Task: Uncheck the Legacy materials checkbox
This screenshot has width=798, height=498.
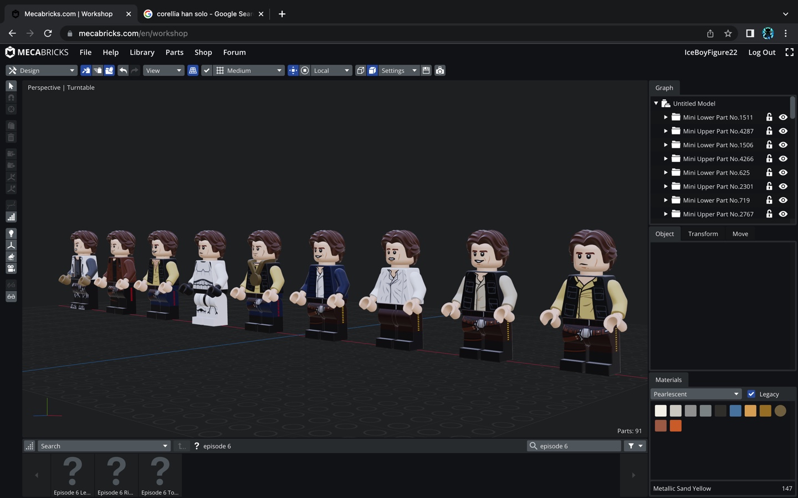Action: (751, 394)
